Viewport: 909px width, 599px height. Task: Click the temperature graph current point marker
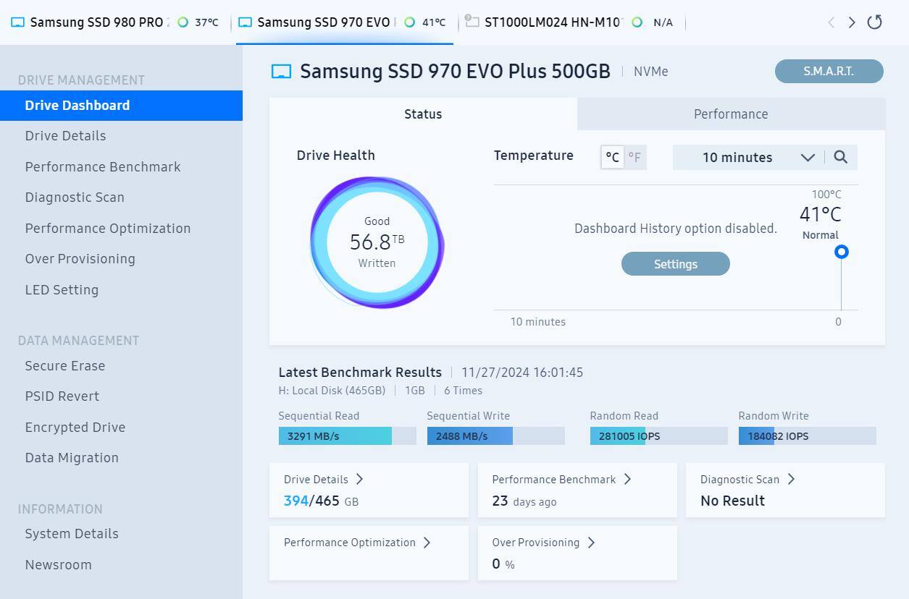coord(841,252)
